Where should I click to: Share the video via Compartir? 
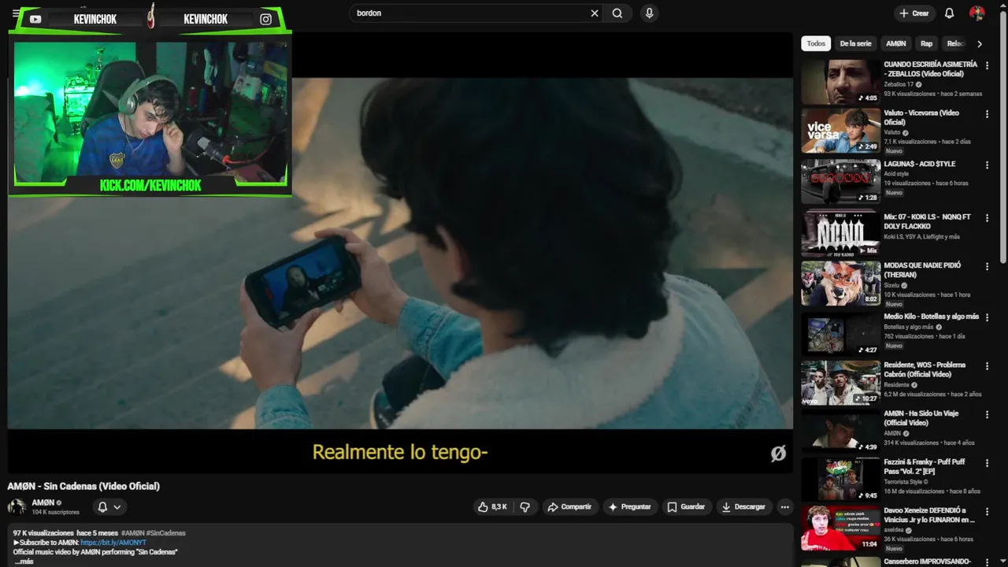[x=569, y=507]
